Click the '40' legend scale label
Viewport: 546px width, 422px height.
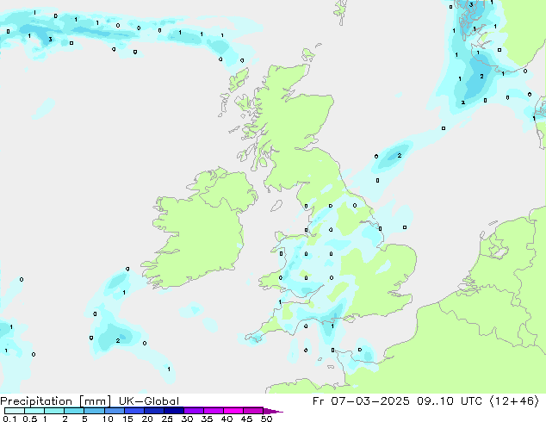coord(227,419)
